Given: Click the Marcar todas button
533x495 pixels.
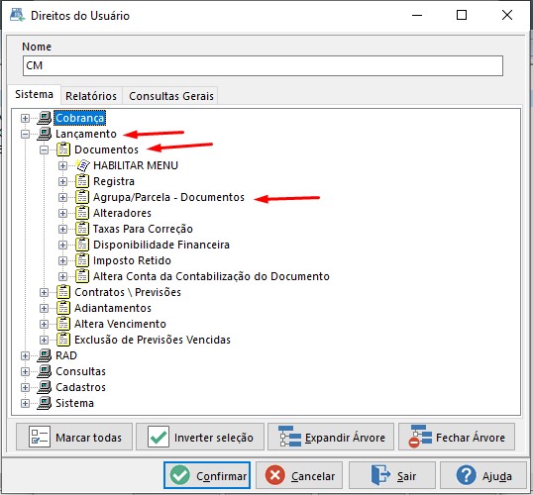Looking at the screenshot, I should pyautogui.click(x=74, y=438).
